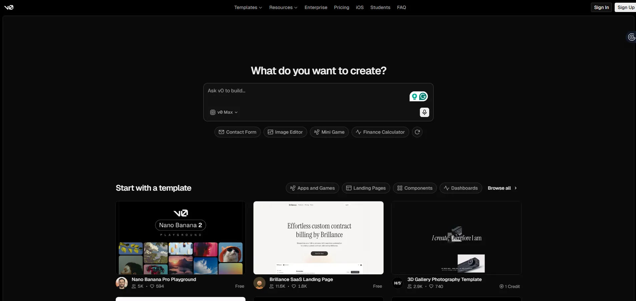Click H/S avatar for 3D Gallery template
The image size is (636, 301).
(397, 283)
